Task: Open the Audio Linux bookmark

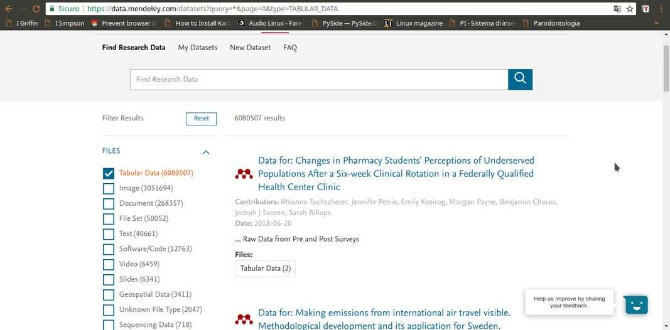Action: (x=270, y=23)
